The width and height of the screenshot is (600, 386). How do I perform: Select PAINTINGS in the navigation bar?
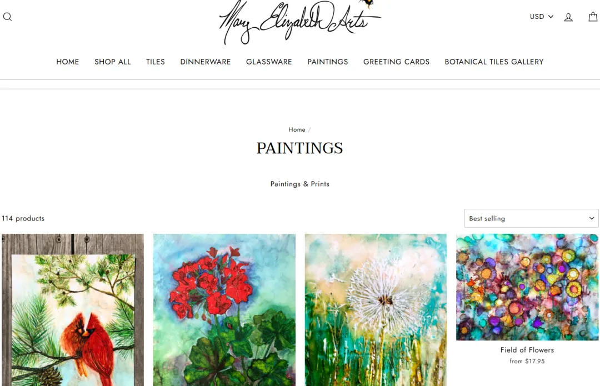[328, 62]
